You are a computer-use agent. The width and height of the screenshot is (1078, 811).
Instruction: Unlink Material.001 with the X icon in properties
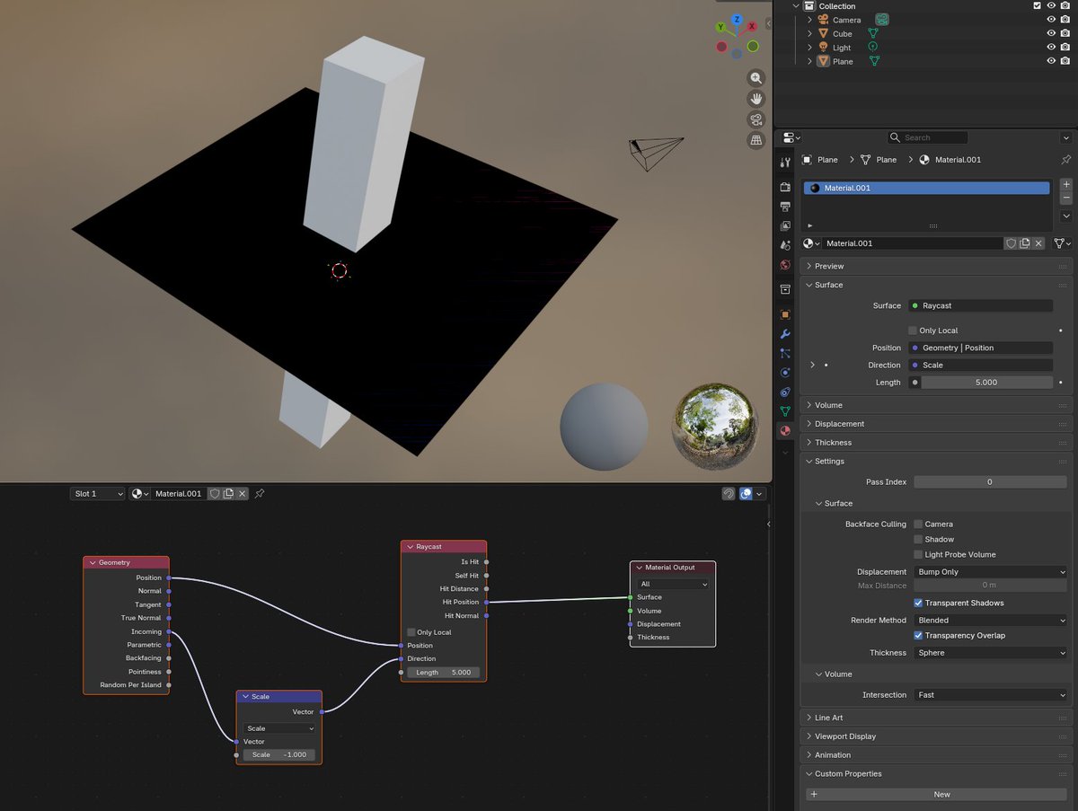point(1039,243)
